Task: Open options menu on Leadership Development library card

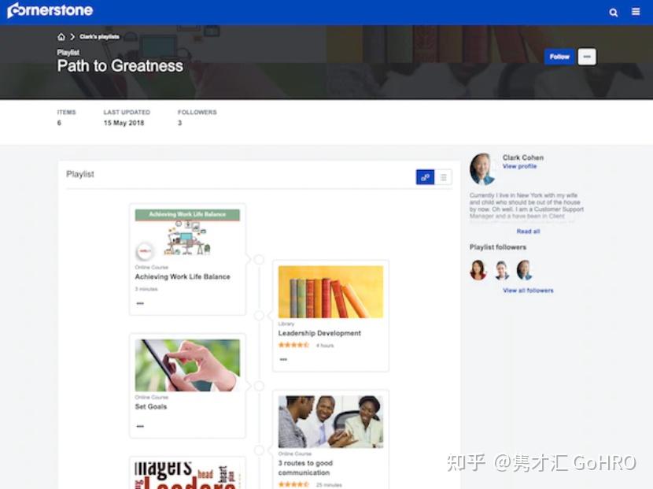Action: coord(283,359)
